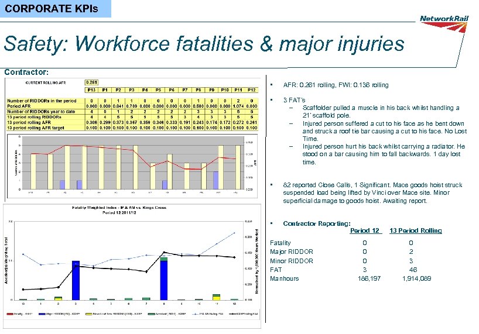Click the blue bar at period 3

(76, 280)
